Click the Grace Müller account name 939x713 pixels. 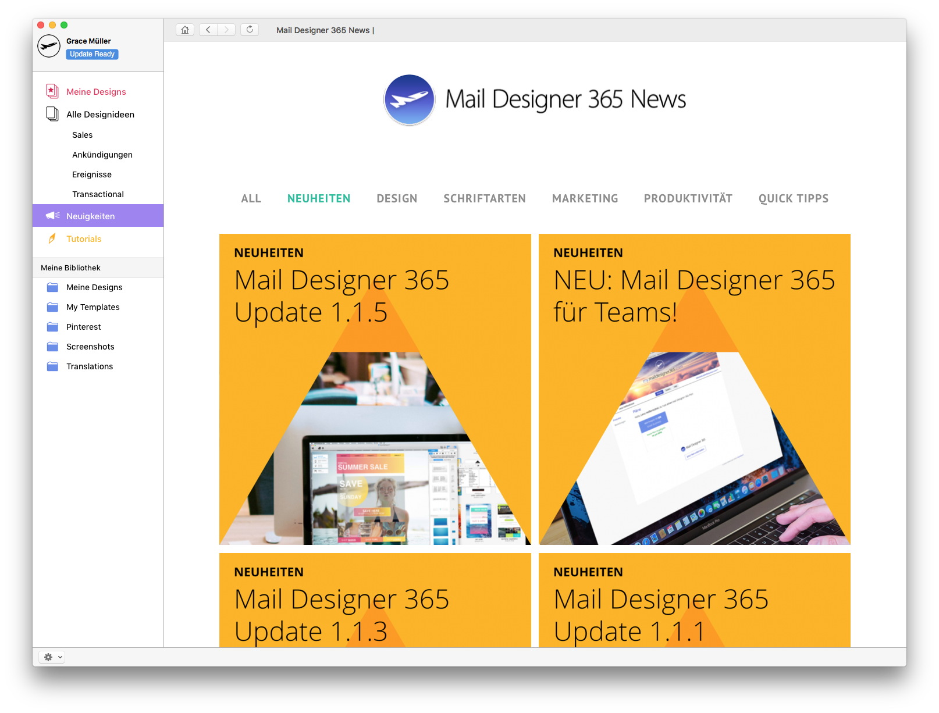point(88,41)
